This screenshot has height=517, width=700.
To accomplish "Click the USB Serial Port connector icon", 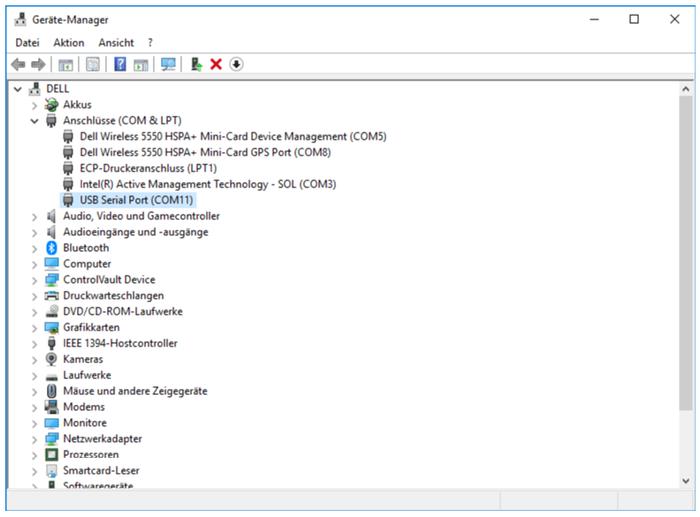I will [x=68, y=200].
